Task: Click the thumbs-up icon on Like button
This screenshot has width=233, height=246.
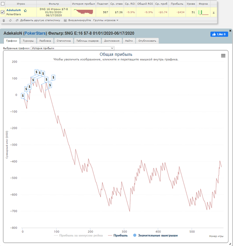Action: point(214,34)
